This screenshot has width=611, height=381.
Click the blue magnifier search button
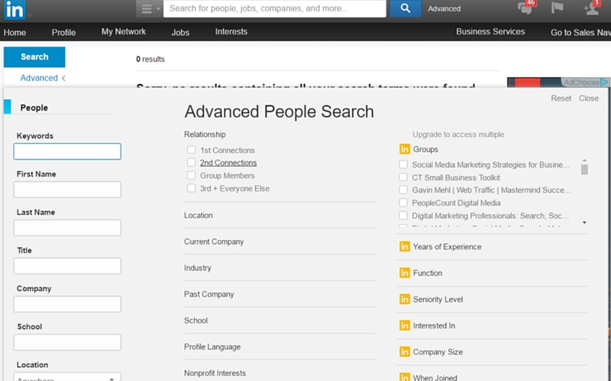pos(406,8)
